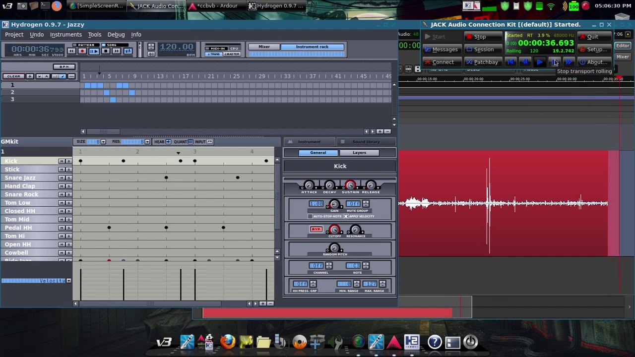Mute the Kick instrument

pos(62,161)
